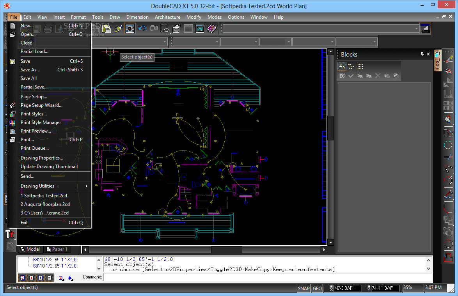Click the red circle icon in the lower right toolbar
458x296 pixels.
tap(448, 243)
